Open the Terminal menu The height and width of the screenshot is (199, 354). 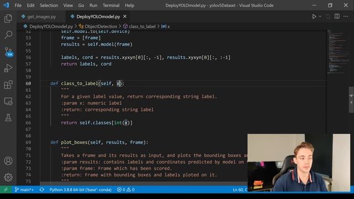(111, 6)
